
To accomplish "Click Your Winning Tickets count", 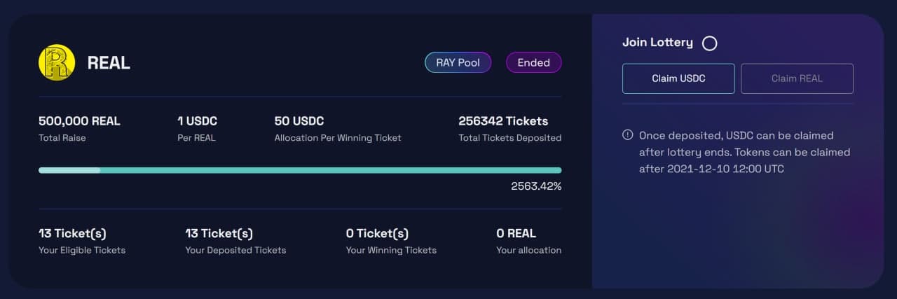I will (x=377, y=233).
